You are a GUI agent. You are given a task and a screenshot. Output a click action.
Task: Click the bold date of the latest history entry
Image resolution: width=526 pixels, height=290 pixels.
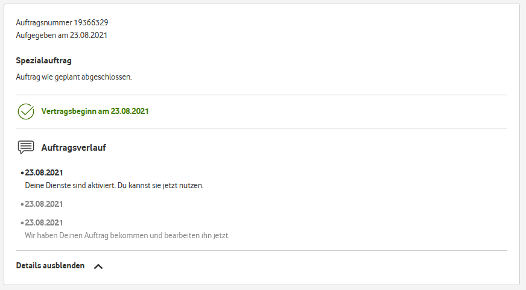(44, 173)
